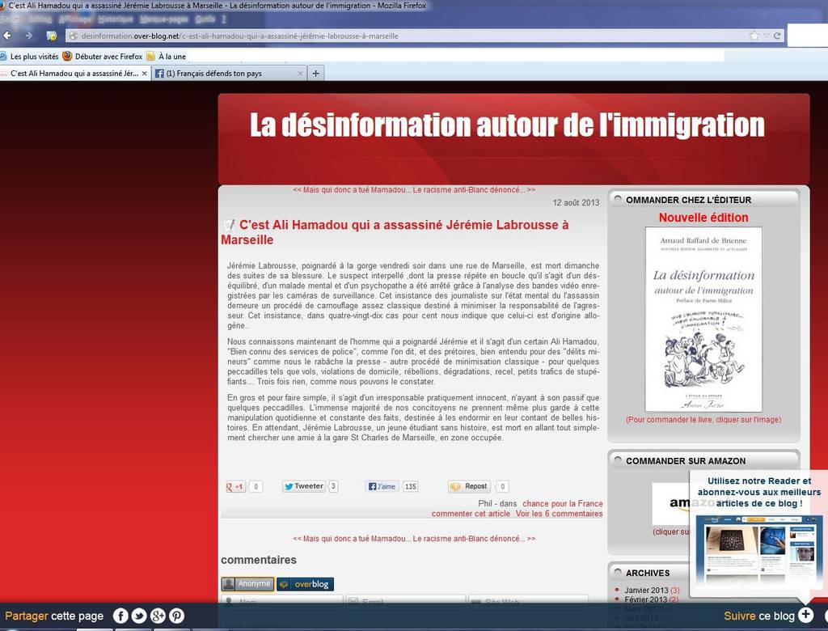Screen dimensions: 828x631
Task: Click the Google +1 button
Action: point(235,487)
